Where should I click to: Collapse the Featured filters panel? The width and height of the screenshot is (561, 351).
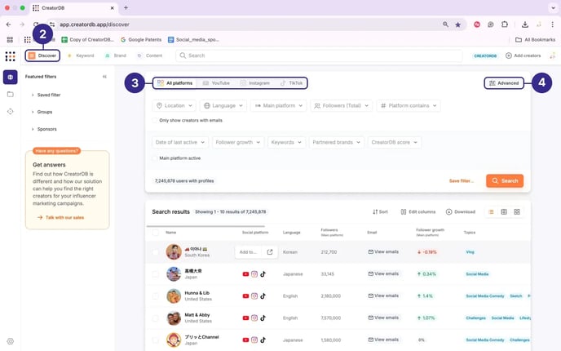[x=104, y=77]
